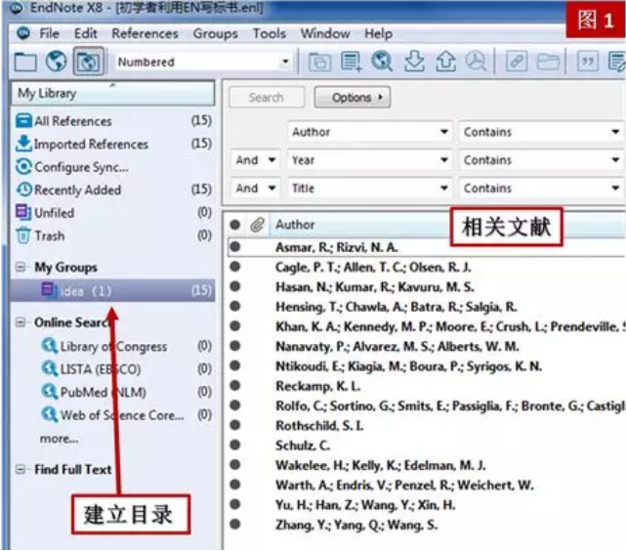Collapse the My Groups tree section
This screenshot has width=626, height=551.
point(21,267)
